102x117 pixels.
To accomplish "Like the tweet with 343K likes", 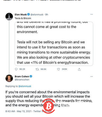I will pyautogui.click(x=58, y=69).
